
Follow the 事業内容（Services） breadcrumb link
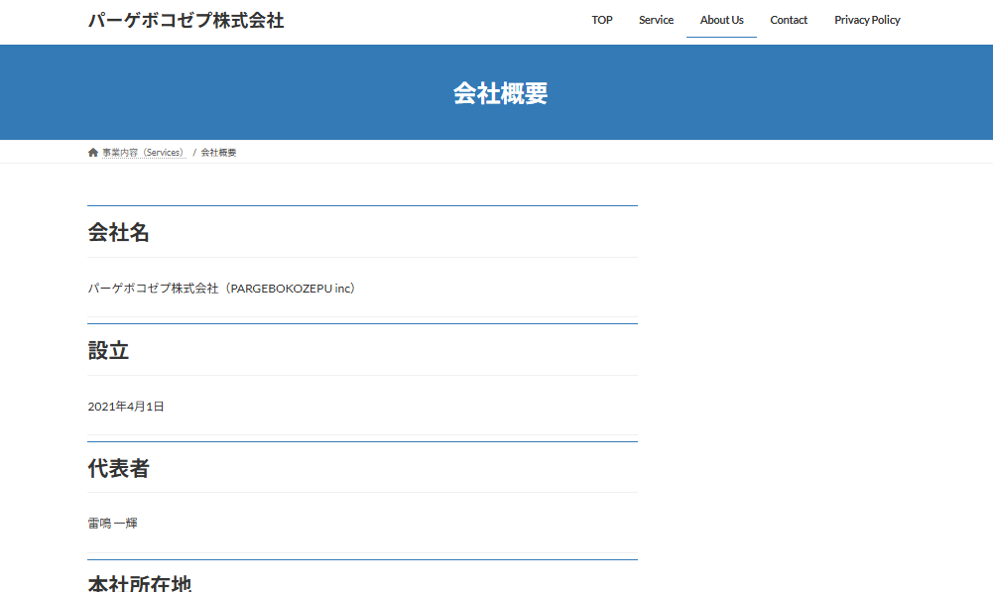(143, 153)
